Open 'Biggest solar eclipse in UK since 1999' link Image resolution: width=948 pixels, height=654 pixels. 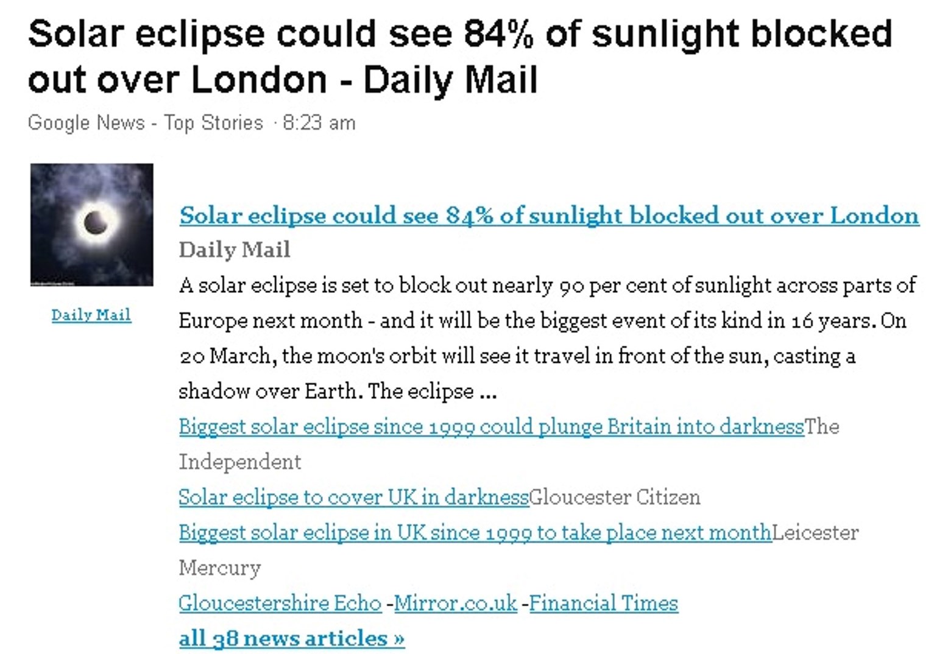(x=475, y=532)
